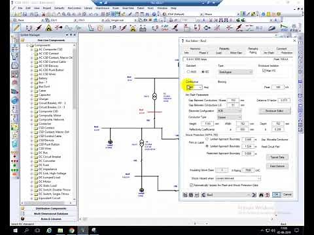This screenshot has width=314, height=235.
Task: Select second Limited Approach Boundary radio (fixed circuit)
Action: point(207,146)
